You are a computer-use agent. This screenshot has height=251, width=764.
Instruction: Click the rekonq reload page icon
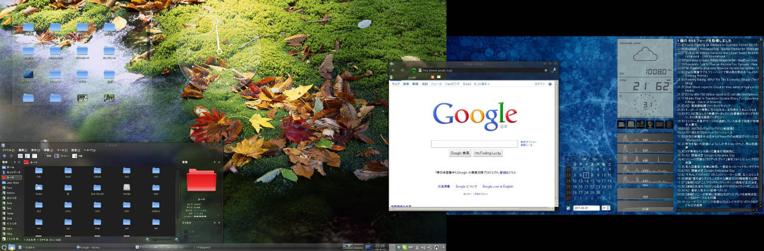413,70
